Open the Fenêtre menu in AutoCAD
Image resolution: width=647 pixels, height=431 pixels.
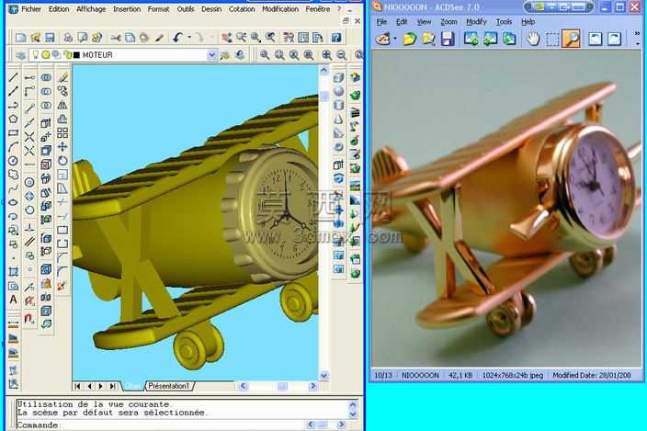point(318,8)
